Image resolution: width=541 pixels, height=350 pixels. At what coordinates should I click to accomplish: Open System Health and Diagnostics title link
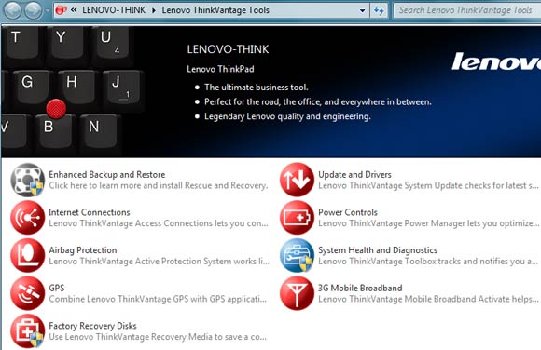[x=378, y=250]
